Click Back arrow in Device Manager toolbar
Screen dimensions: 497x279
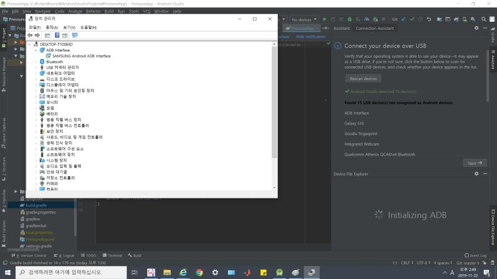[x=30, y=35]
